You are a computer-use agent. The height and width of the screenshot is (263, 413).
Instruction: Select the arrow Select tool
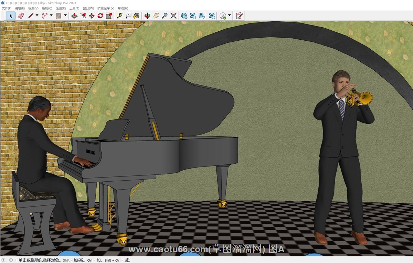(11, 16)
